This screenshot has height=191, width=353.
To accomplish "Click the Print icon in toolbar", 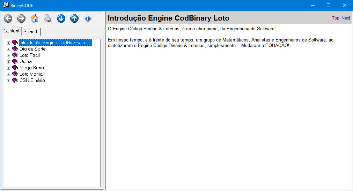I will coord(48,18).
